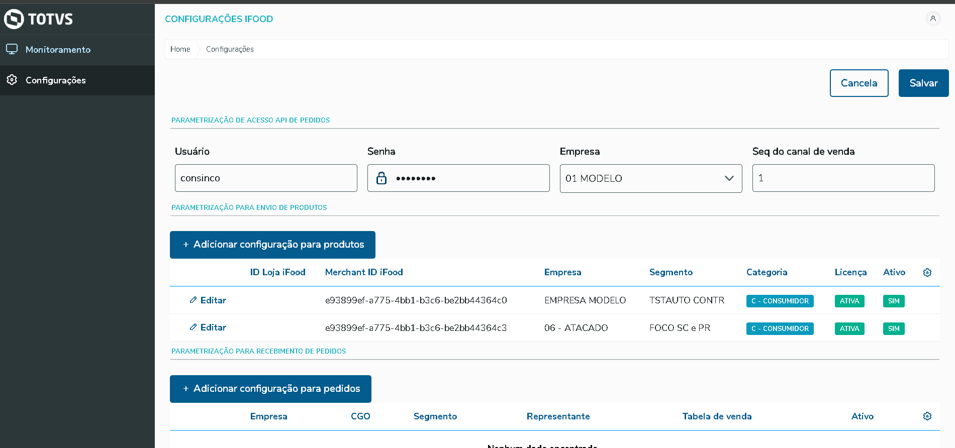The image size is (955, 448).
Task: Click C - CONSUMIDOR tag in EMPRESA MODELO row
Action: coord(780,301)
